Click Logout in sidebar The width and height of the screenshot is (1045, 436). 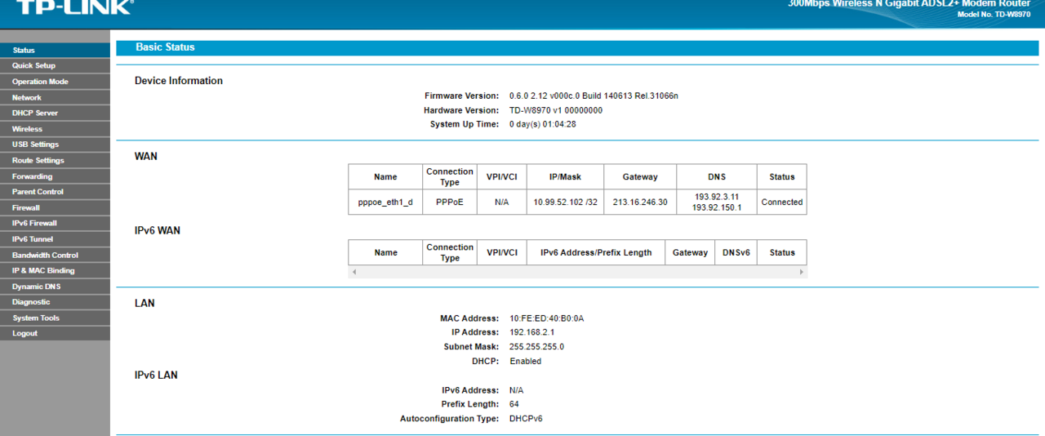(55, 333)
